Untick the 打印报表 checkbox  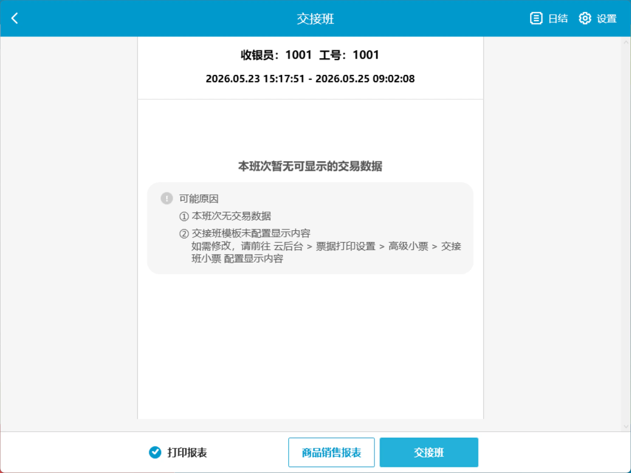click(x=155, y=452)
